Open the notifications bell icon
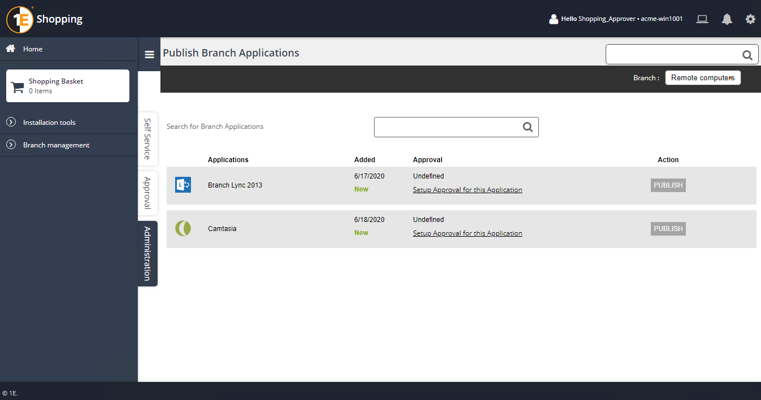Screen dimensions: 761x400 tap(727, 19)
